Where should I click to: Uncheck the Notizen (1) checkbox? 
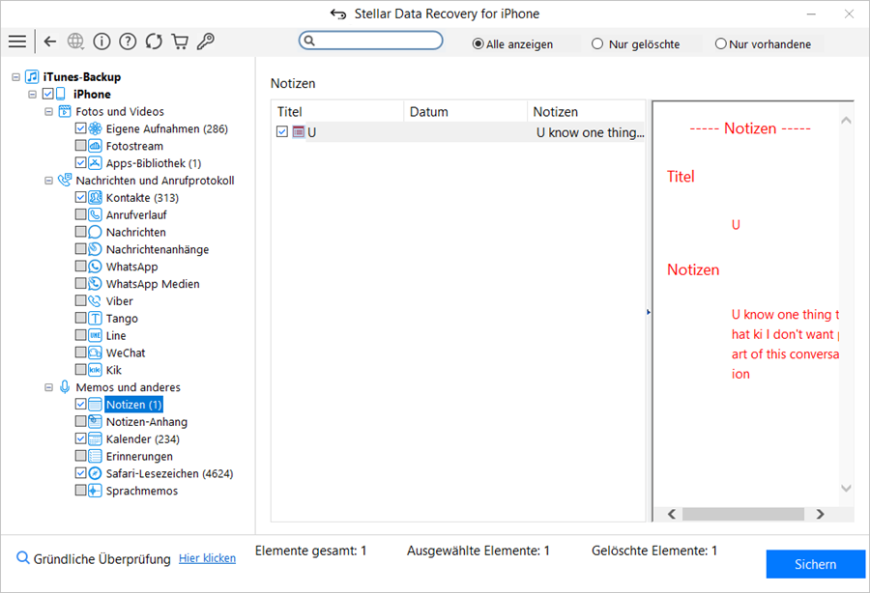pyautogui.click(x=80, y=404)
